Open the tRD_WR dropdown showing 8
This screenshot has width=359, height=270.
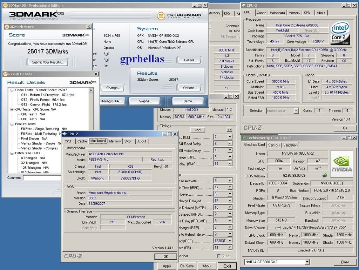coord(230,221)
